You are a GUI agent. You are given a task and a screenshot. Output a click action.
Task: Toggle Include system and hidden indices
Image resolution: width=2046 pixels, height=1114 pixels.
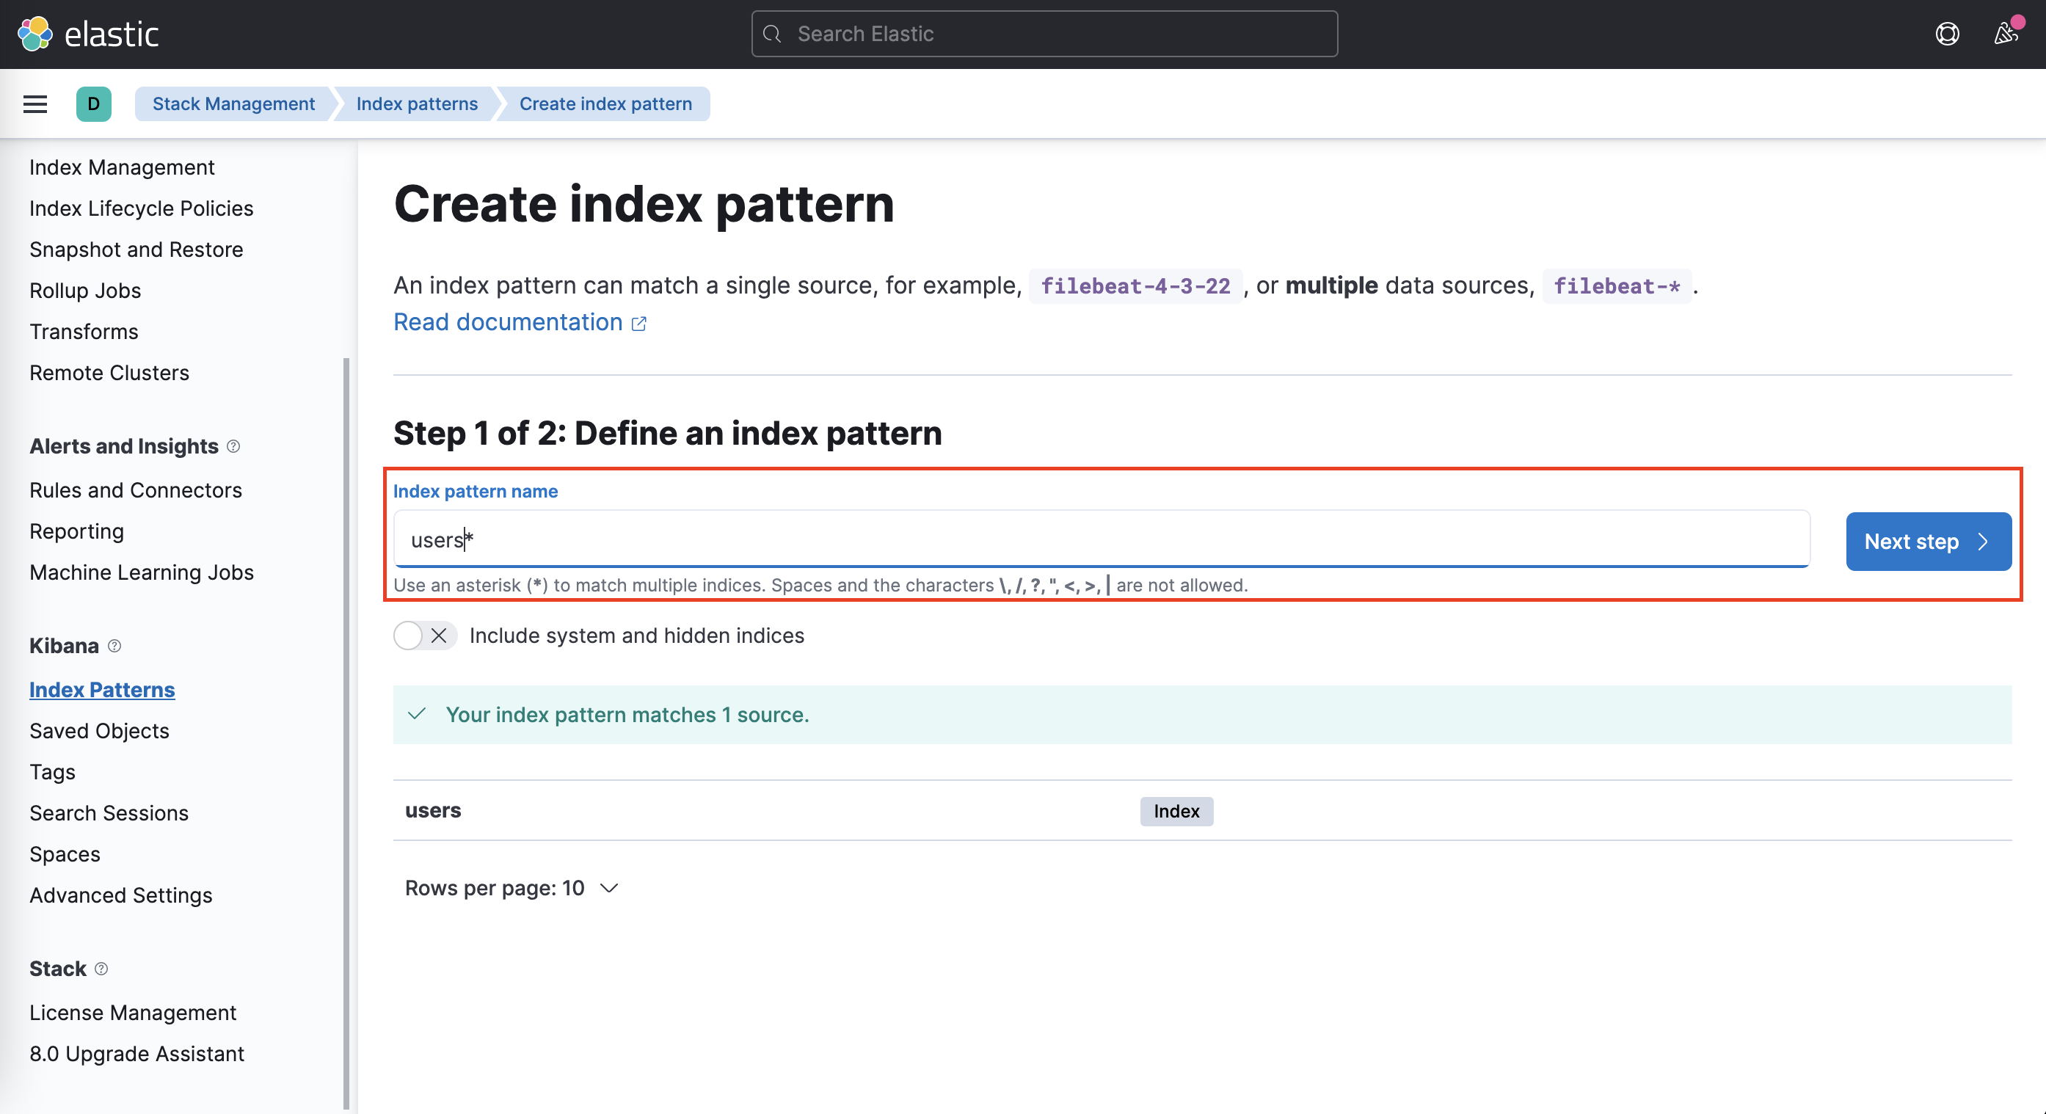(x=425, y=636)
